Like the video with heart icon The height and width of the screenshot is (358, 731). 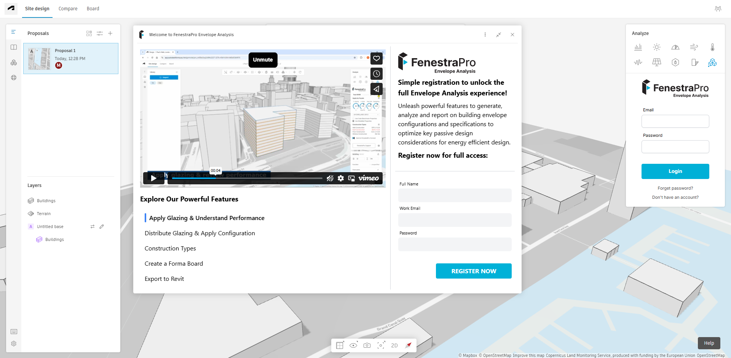(377, 59)
